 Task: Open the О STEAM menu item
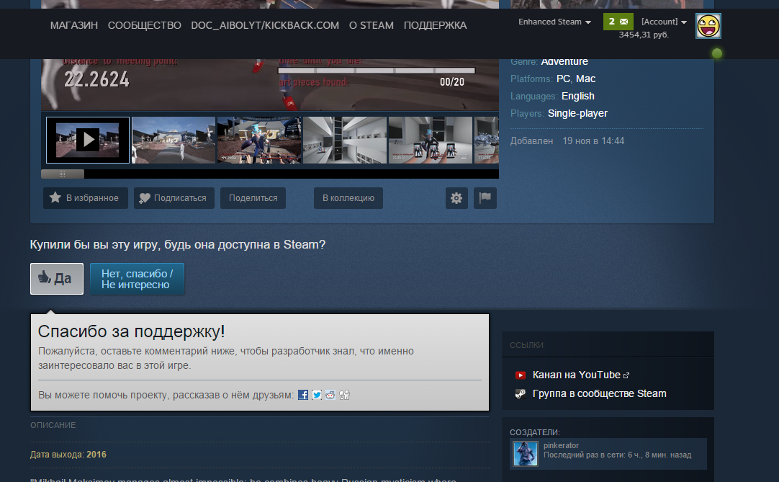tap(371, 25)
